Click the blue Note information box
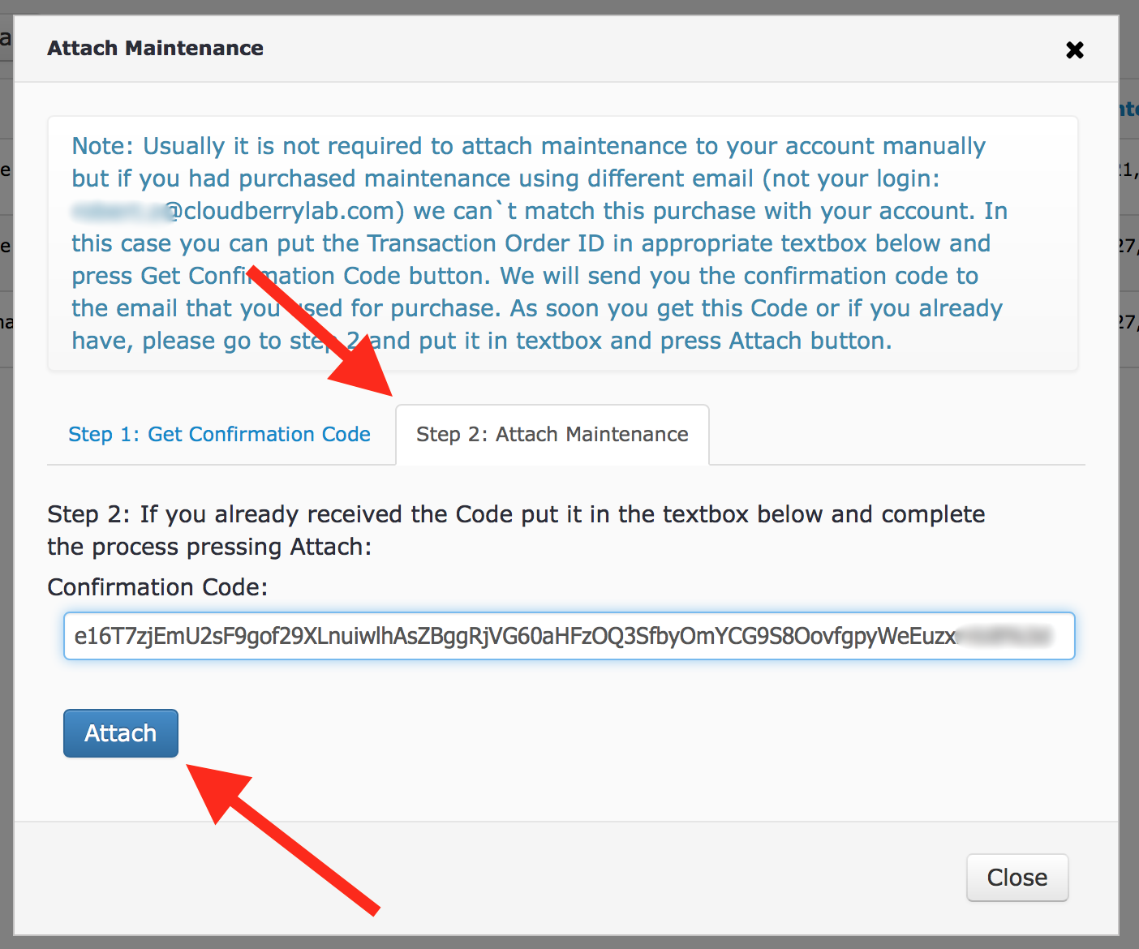Viewport: 1139px width, 949px height. point(563,243)
